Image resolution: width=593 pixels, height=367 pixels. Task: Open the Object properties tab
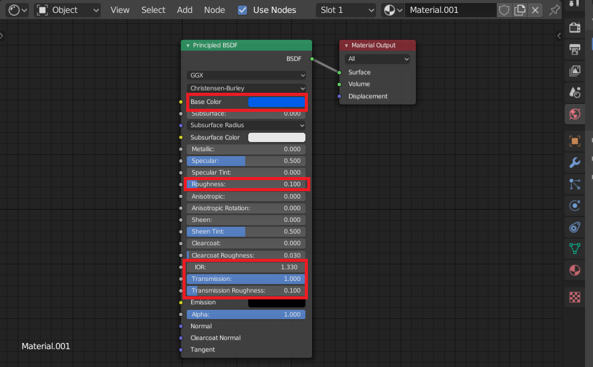[575, 141]
